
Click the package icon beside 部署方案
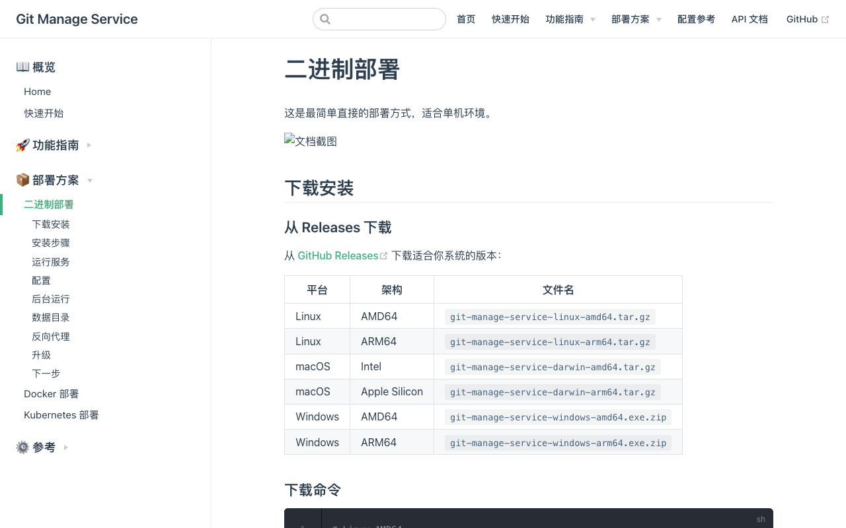[x=22, y=180]
